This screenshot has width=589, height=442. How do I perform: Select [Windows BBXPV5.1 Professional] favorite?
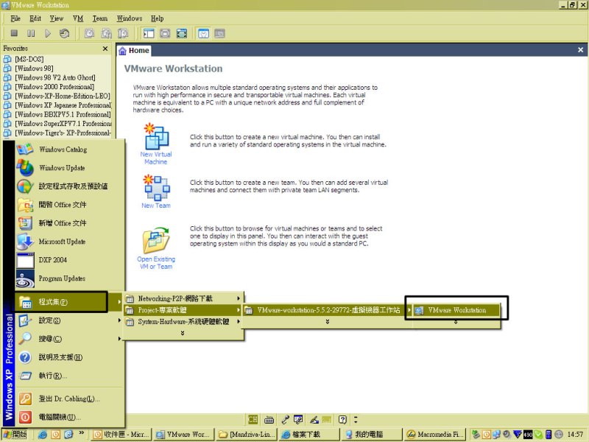[57, 114]
